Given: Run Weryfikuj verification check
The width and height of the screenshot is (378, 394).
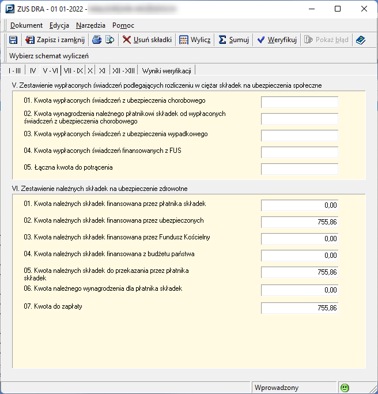Looking at the screenshot, I should point(277,40).
